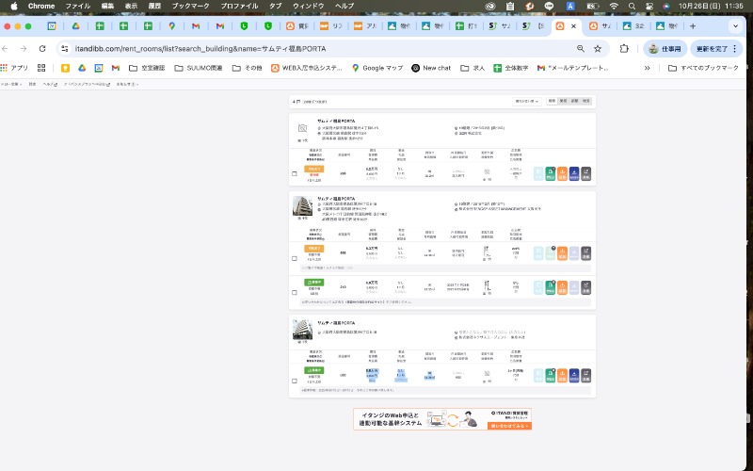
Task: Open the sort order dropdown above listings
Action: pos(527,101)
